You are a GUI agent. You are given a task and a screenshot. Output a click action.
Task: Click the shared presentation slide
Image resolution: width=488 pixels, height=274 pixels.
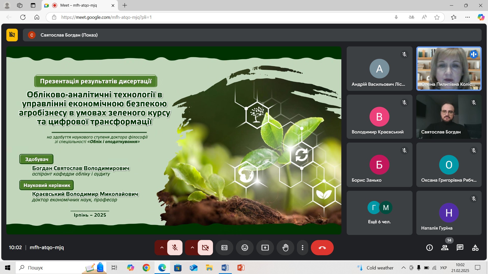(x=174, y=140)
